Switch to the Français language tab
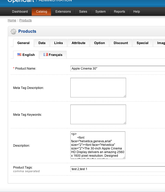The image size is (165, 192). click(53, 55)
